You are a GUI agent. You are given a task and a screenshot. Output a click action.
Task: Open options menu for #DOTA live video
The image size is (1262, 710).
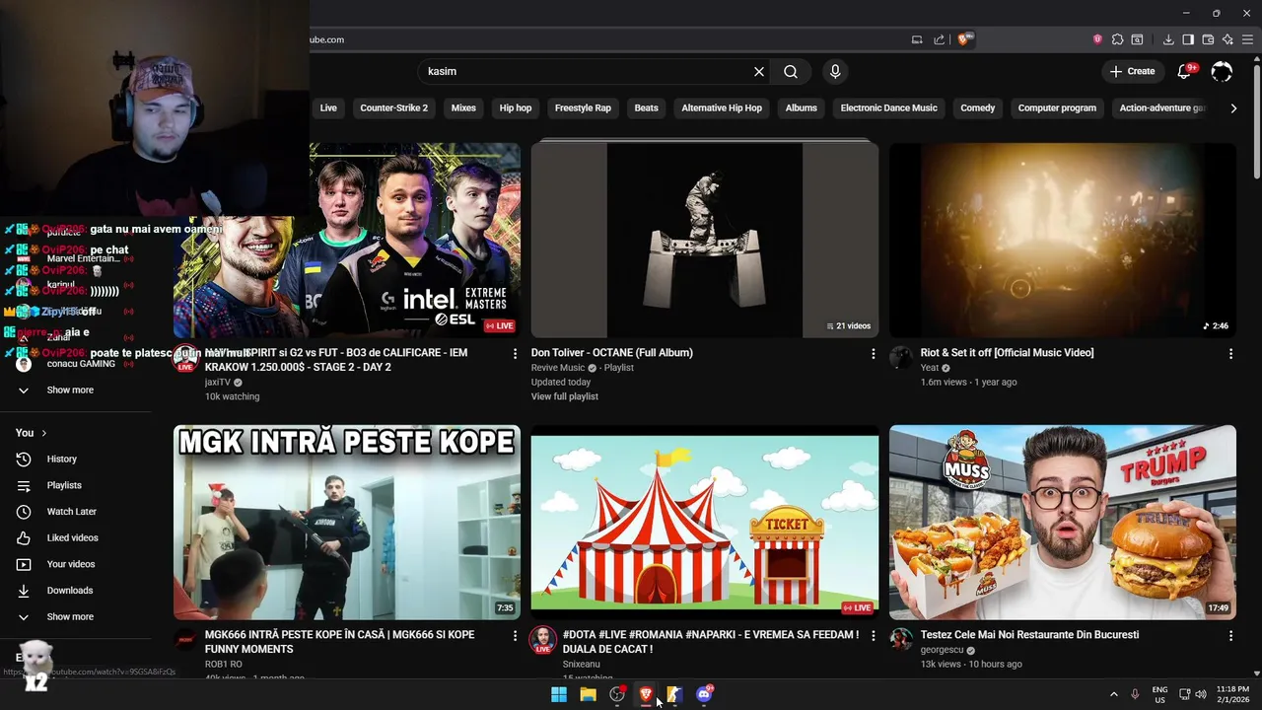tap(873, 636)
